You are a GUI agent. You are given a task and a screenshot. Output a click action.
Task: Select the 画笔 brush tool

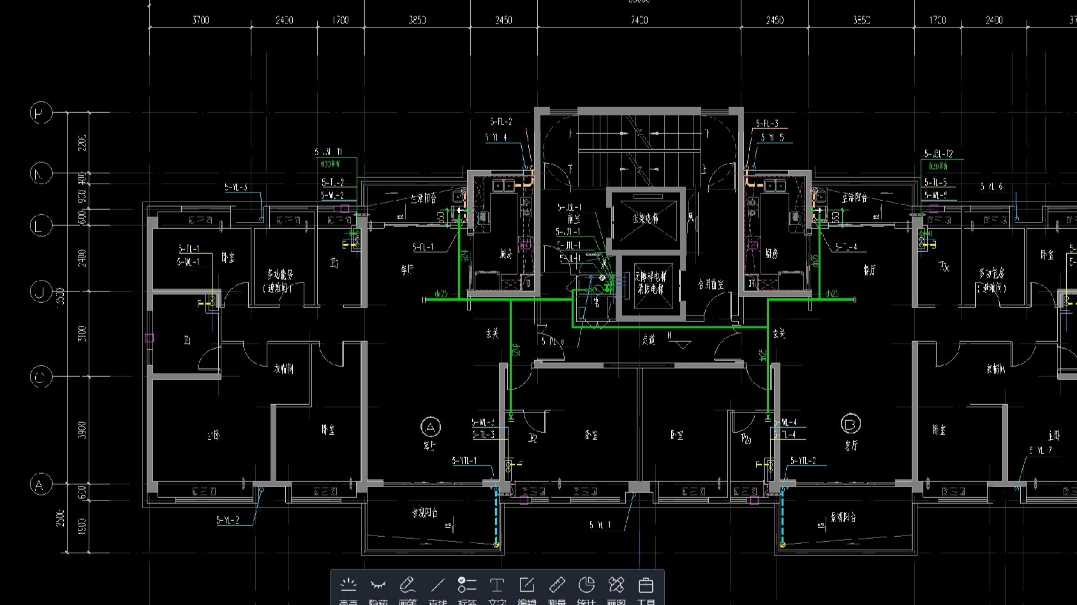(x=408, y=589)
